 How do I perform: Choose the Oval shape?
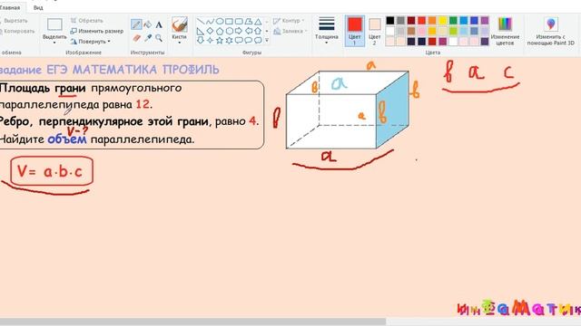pyautogui.click(x=220, y=22)
